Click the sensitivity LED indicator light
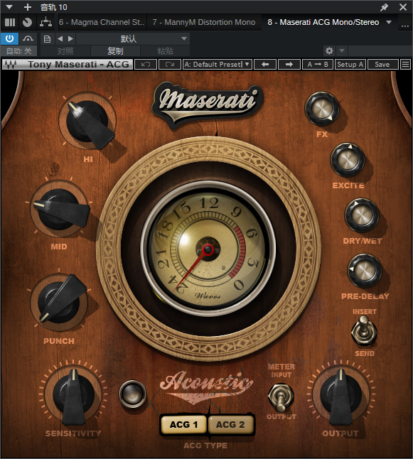The image size is (413, 459). pyautogui.click(x=132, y=394)
